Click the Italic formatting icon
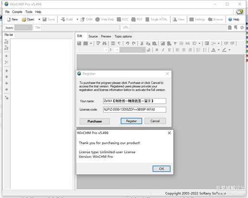 (163, 50)
